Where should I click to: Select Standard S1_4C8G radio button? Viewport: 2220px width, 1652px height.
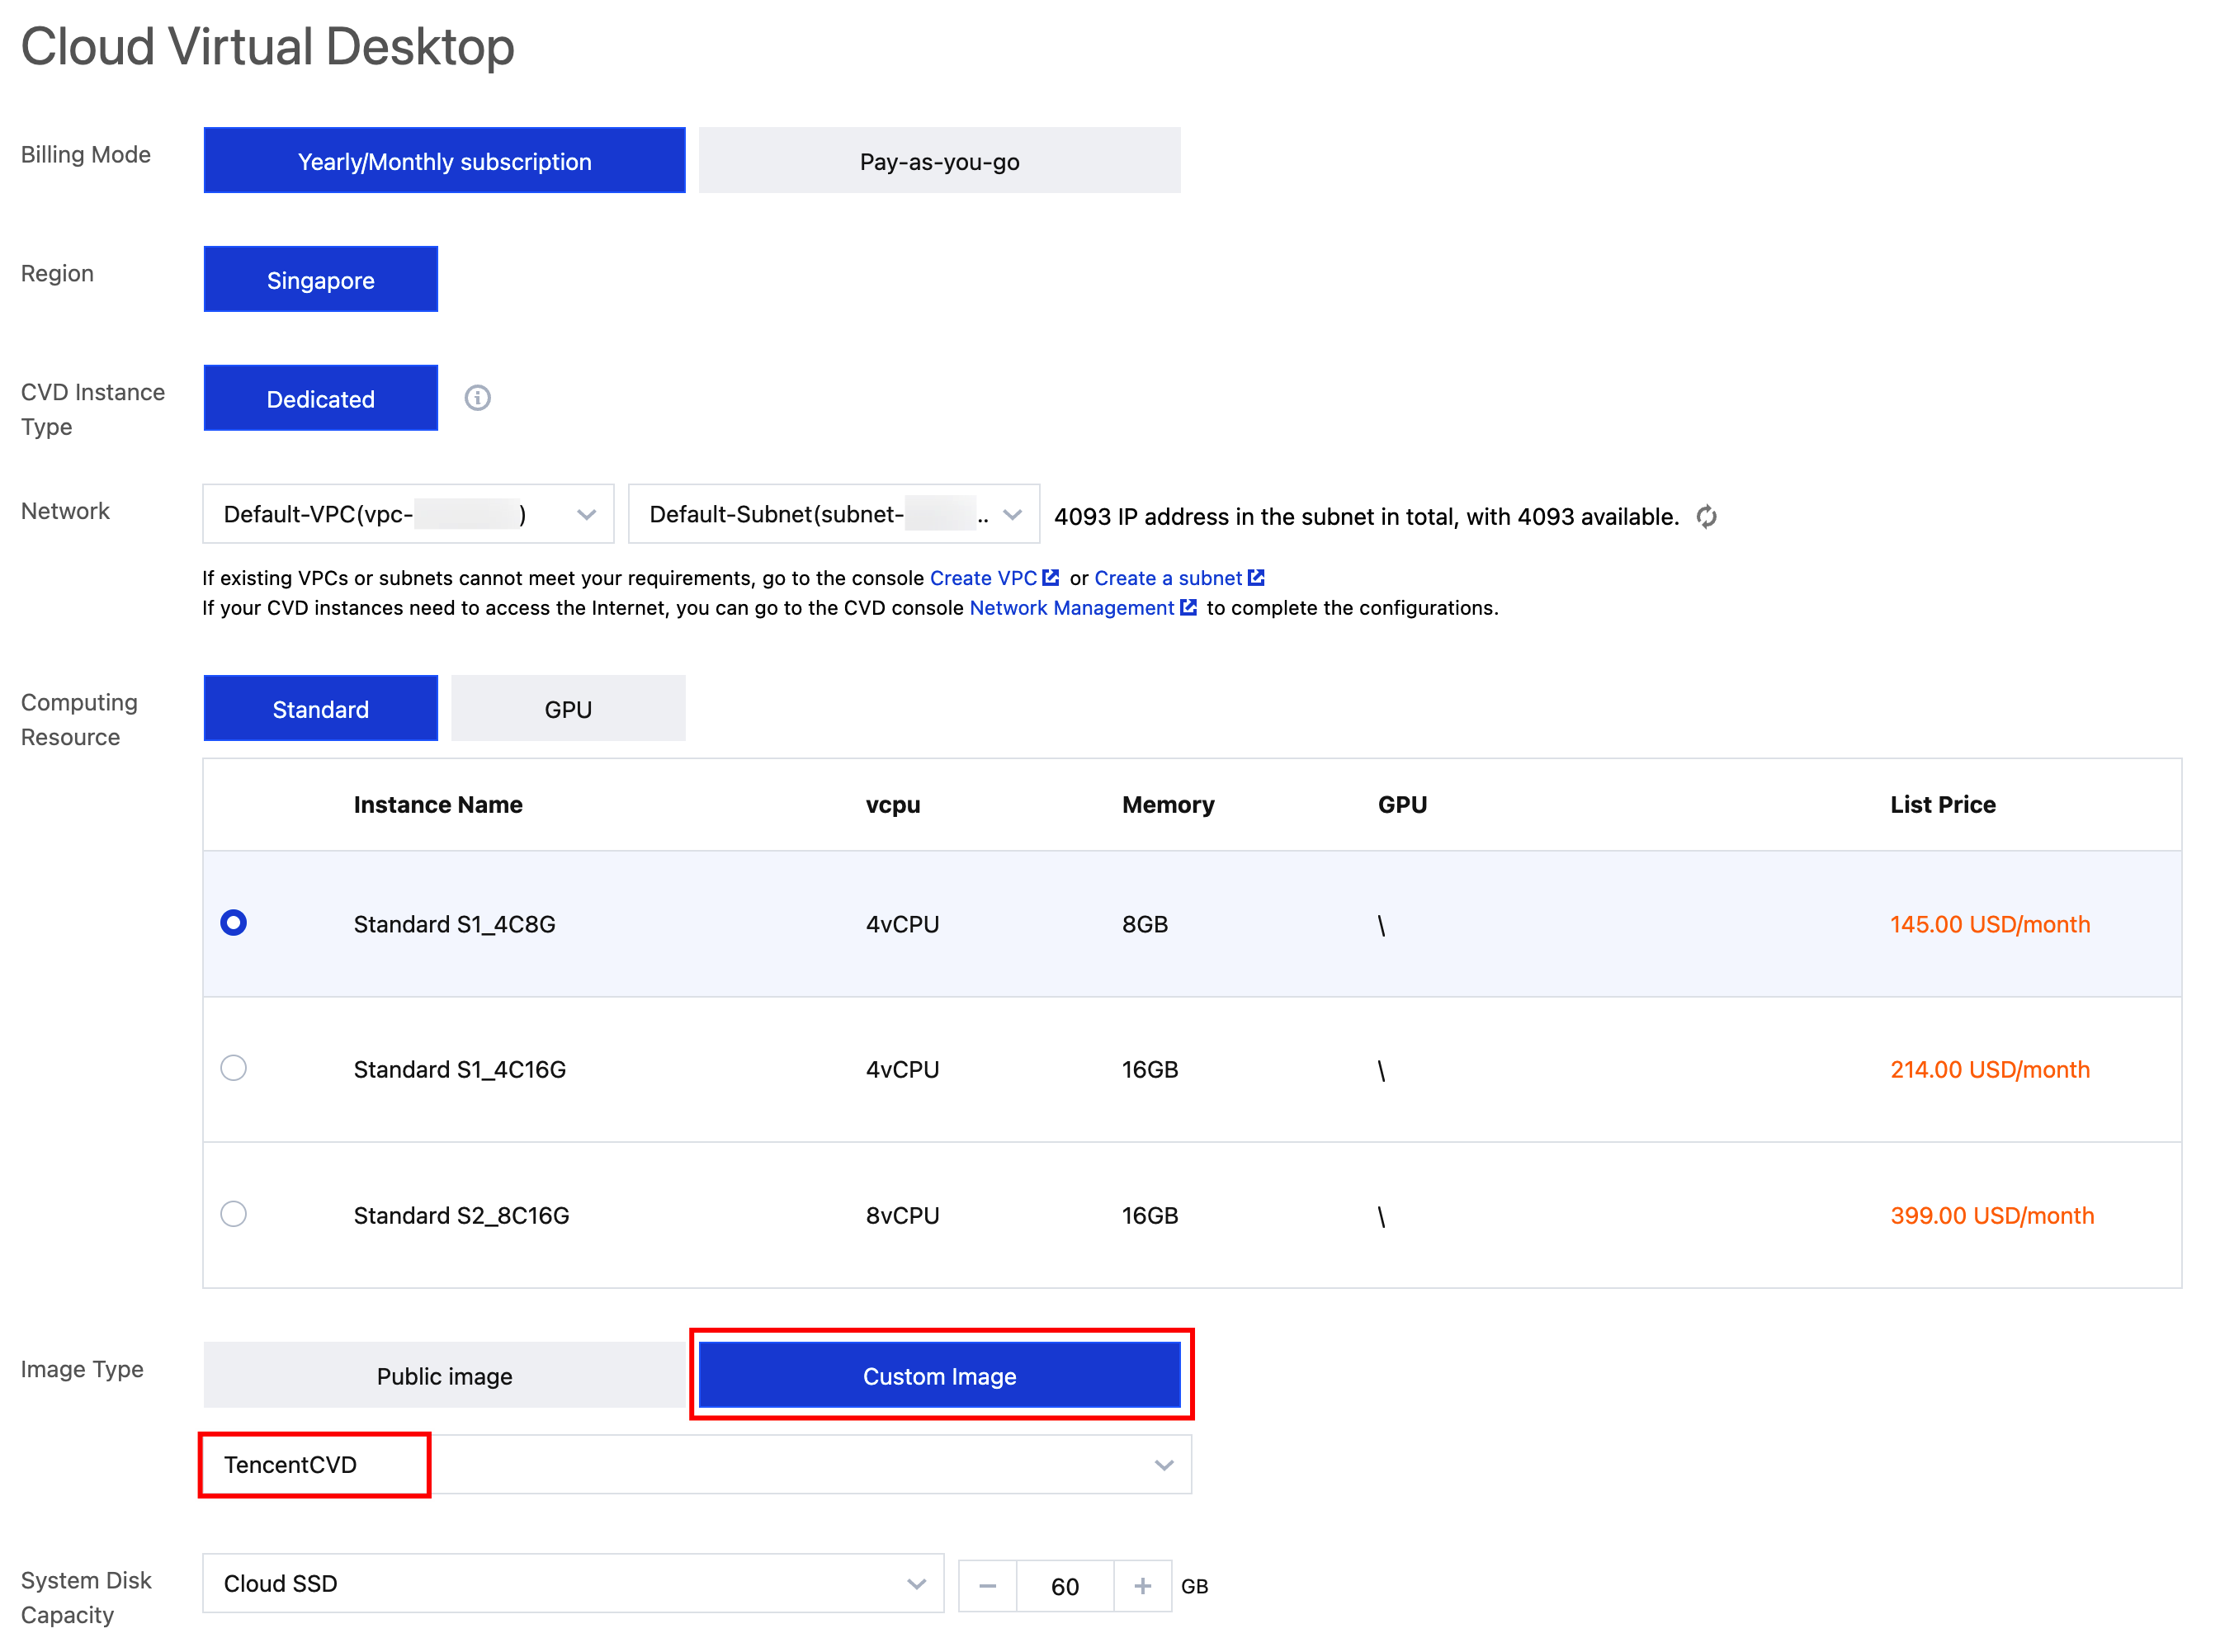[x=233, y=923]
